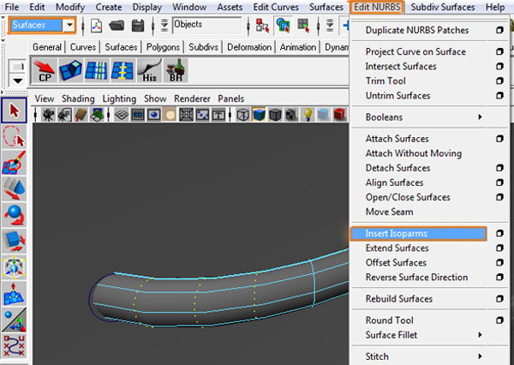The image size is (514, 365).
Task: Switch to the Polygons shelf tab
Action: pos(163,47)
